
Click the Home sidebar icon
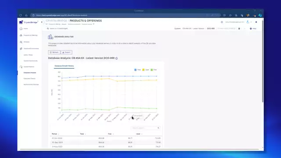tap(21, 29)
